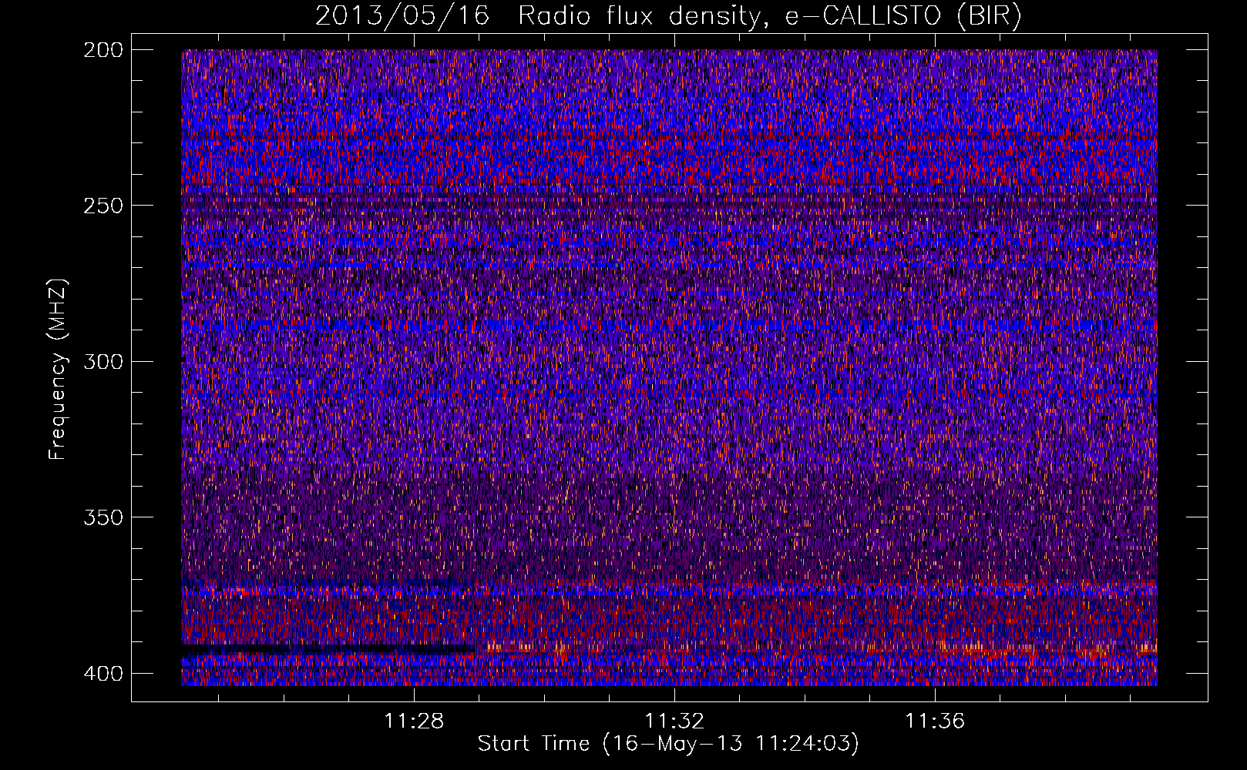Click the 250 frequency tick label
1247x770 pixels.
tap(103, 206)
